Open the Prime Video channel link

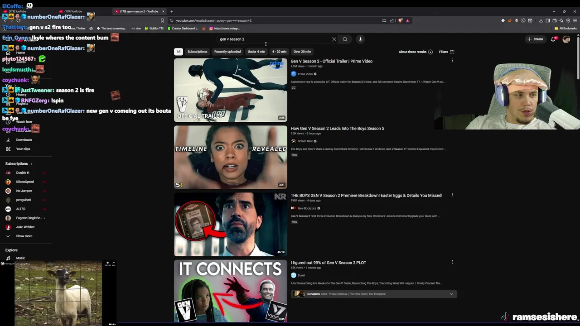point(305,74)
